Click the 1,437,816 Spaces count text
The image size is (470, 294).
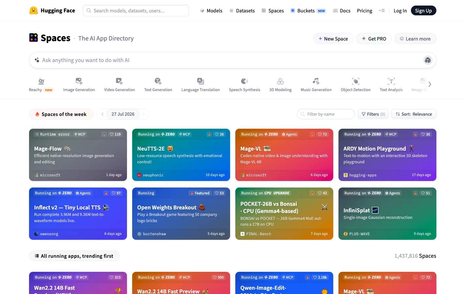pos(415,256)
